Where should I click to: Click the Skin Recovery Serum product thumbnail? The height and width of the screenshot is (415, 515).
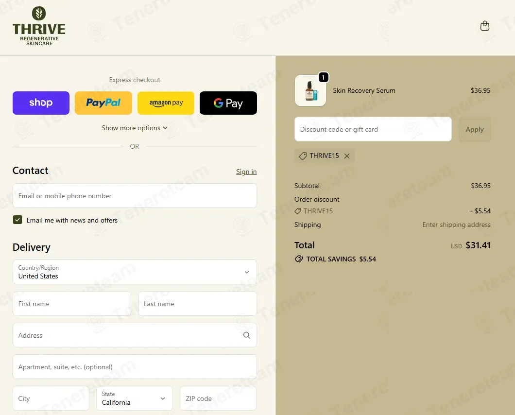click(x=310, y=90)
